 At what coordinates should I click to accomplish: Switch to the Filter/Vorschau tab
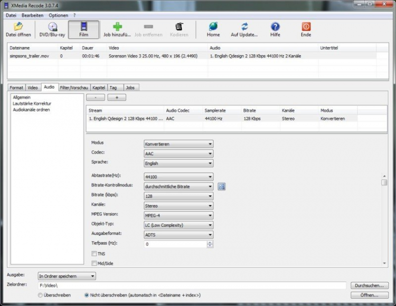click(x=73, y=87)
